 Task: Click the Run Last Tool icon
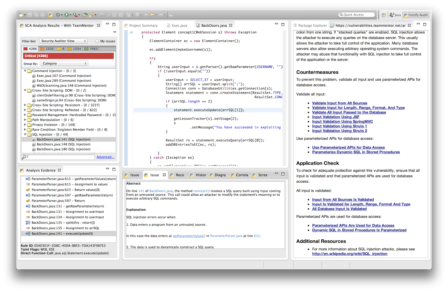tap(75, 15)
